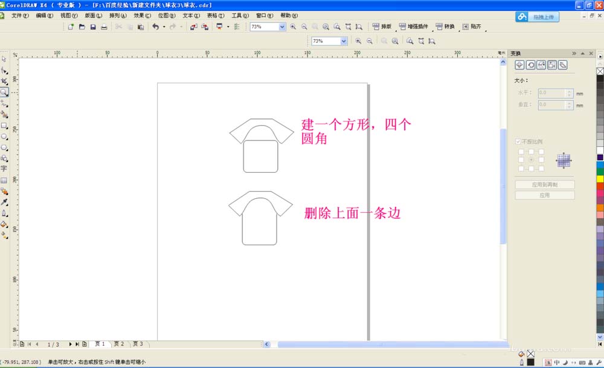
Task: Activate the Rectangle tool
Action: (5, 126)
